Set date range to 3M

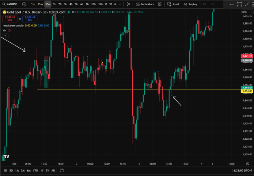[23, 170]
